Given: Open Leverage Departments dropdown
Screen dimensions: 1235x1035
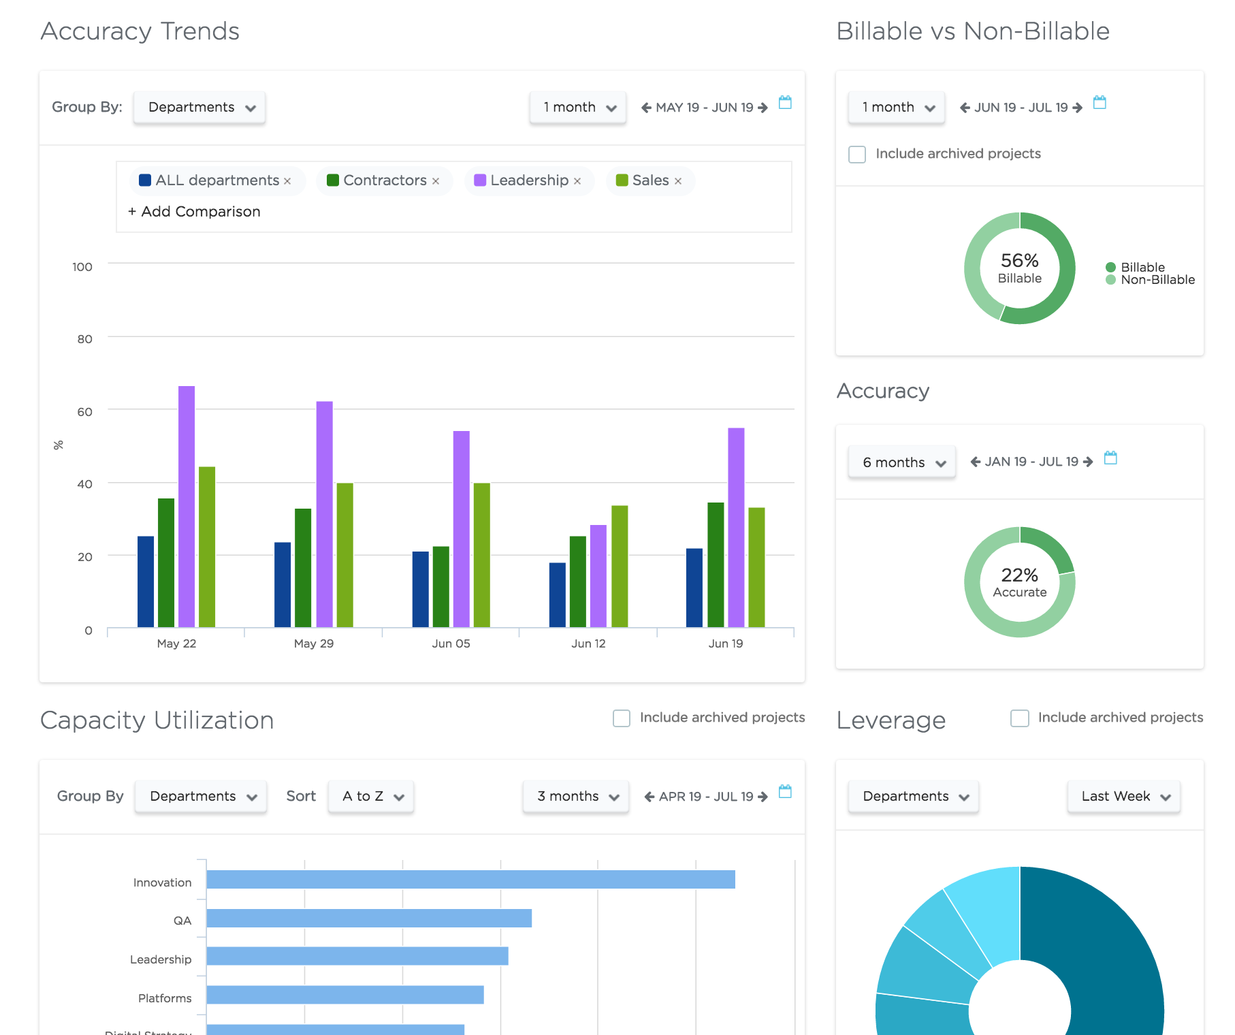Looking at the screenshot, I should pos(914,797).
